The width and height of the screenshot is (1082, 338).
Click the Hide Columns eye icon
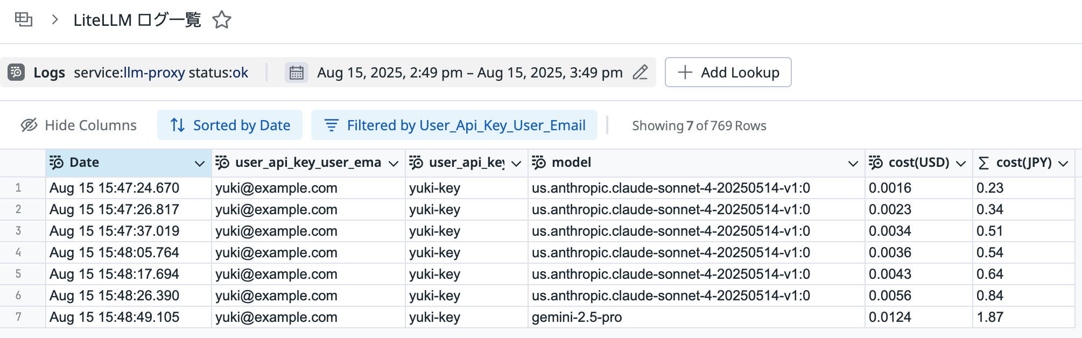pyautogui.click(x=29, y=125)
